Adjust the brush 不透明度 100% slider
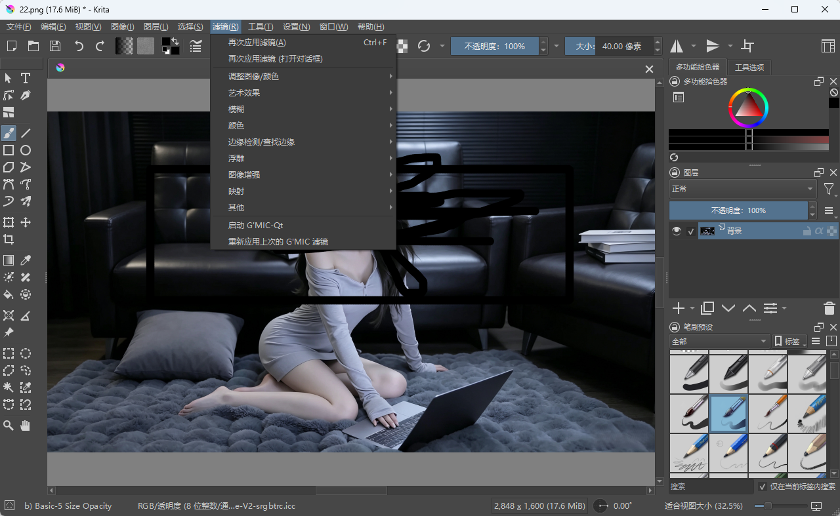Viewport: 840px width, 516px height. click(x=495, y=46)
